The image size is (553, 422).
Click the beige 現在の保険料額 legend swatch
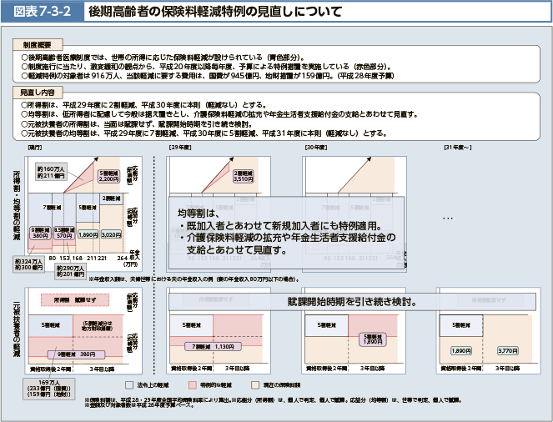coord(256,385)
